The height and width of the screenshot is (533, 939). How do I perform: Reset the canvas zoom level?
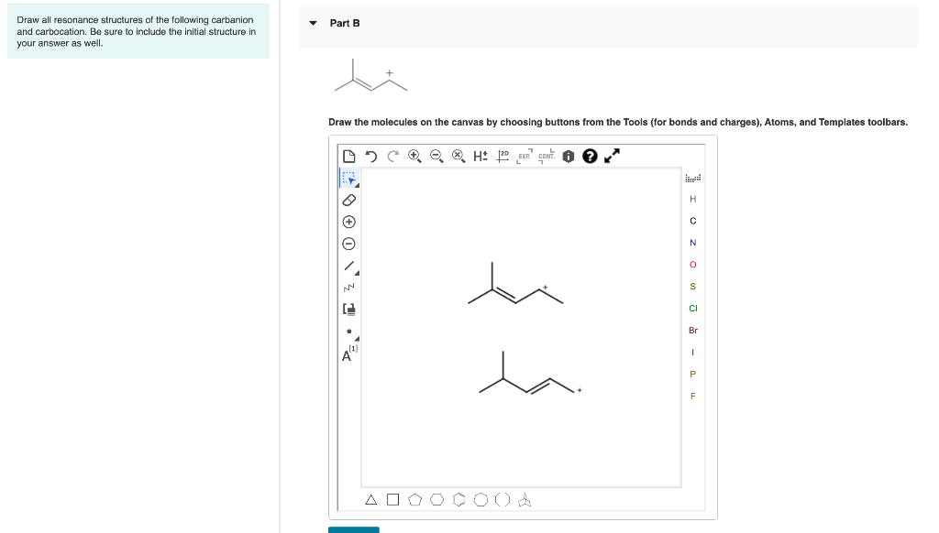click(x=459, y=156)
